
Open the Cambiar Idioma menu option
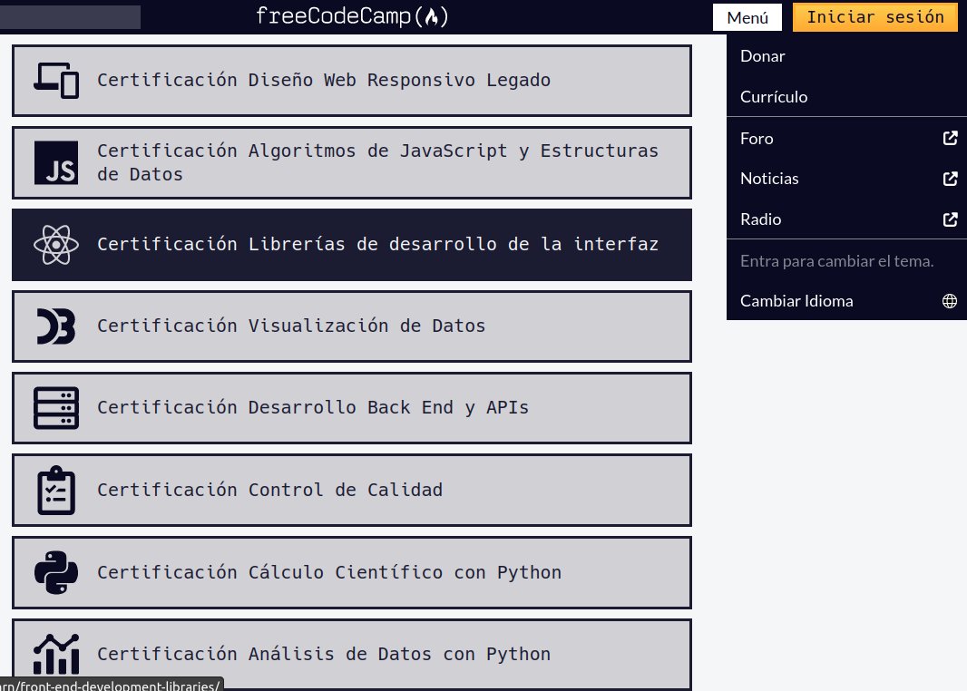click(846, 301)
